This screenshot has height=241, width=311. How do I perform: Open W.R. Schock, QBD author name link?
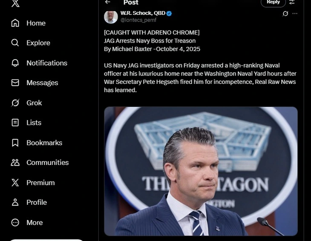click(143, 13)
